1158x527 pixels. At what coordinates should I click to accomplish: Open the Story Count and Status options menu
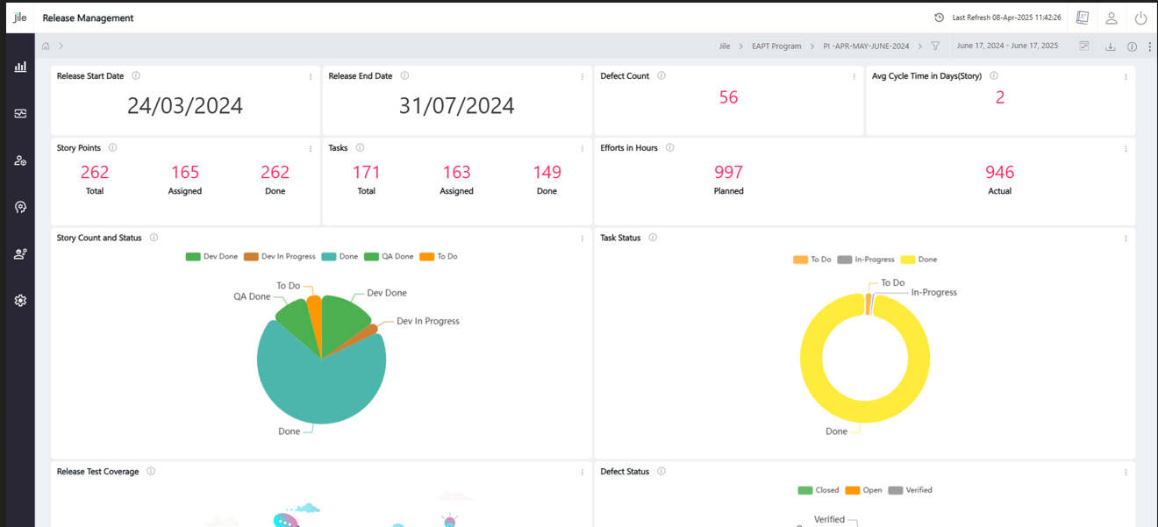(x=583, y=239)
